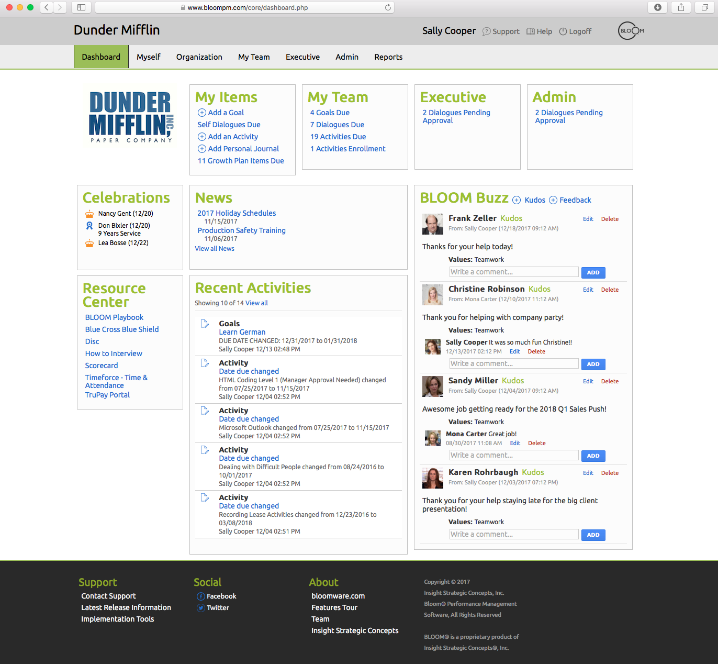718x664 pixels.
Task: Open 19 Activities Due under My Team
Action: point(338,137)
